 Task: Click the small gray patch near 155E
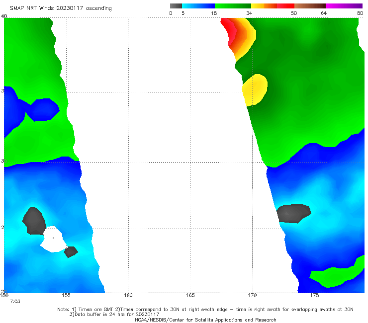[71, 252]
